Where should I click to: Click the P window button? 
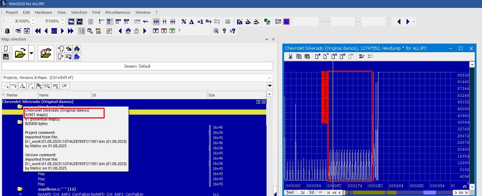tap(172, 31)
